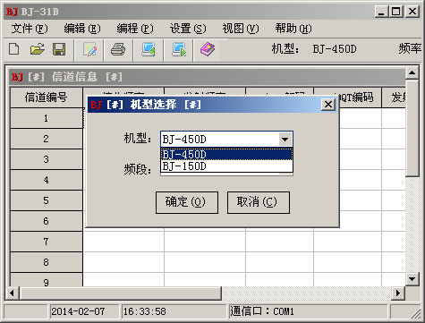This screenshot has width=425, height=323.
Task: Click the BJ-450D model label in toolbar
Action: tap(335, 49)
